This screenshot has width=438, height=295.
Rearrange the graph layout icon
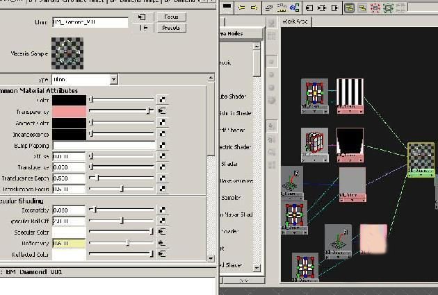pos(282,8)
